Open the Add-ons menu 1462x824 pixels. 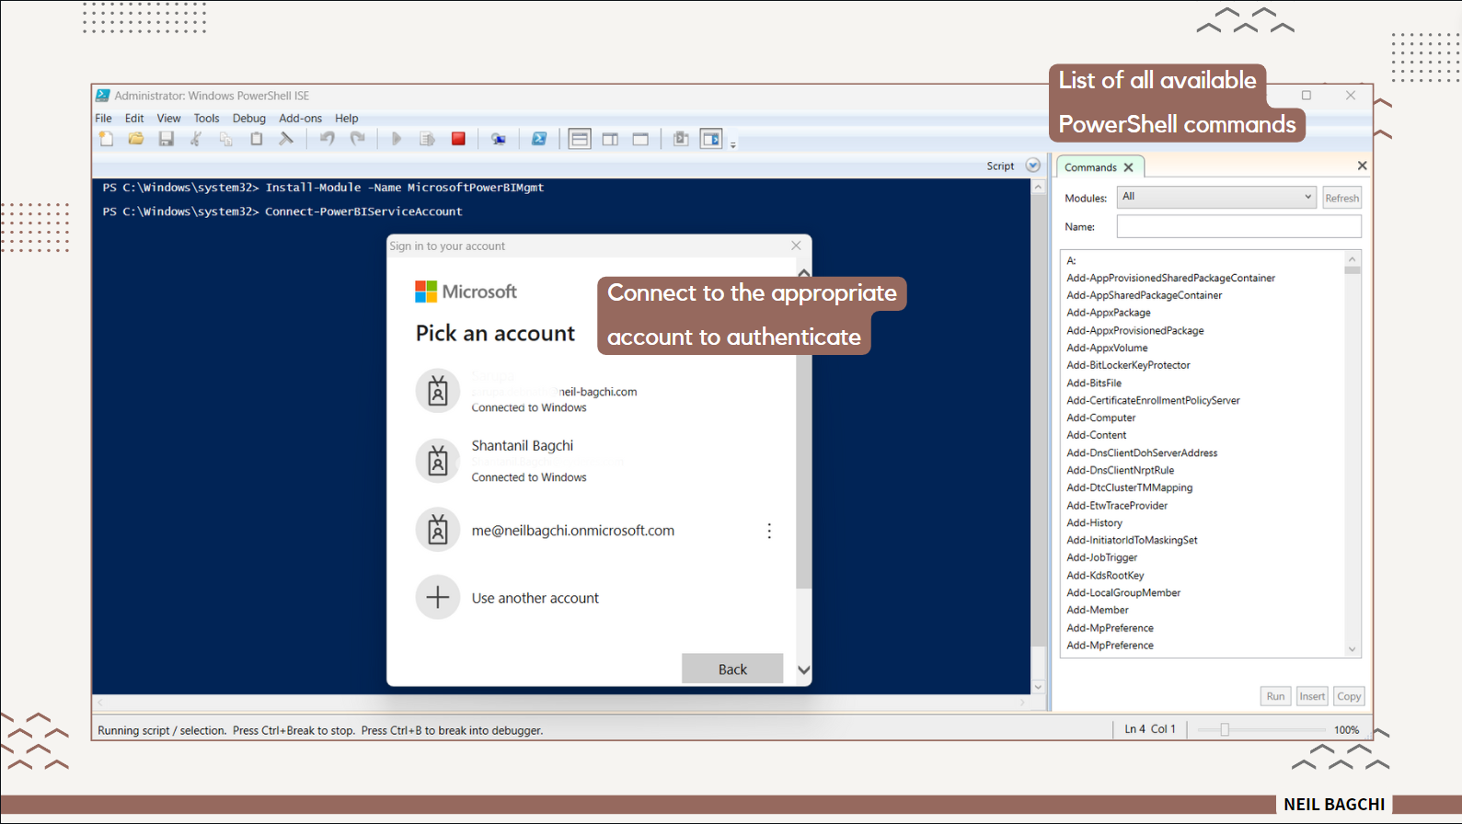click(300, 119)
